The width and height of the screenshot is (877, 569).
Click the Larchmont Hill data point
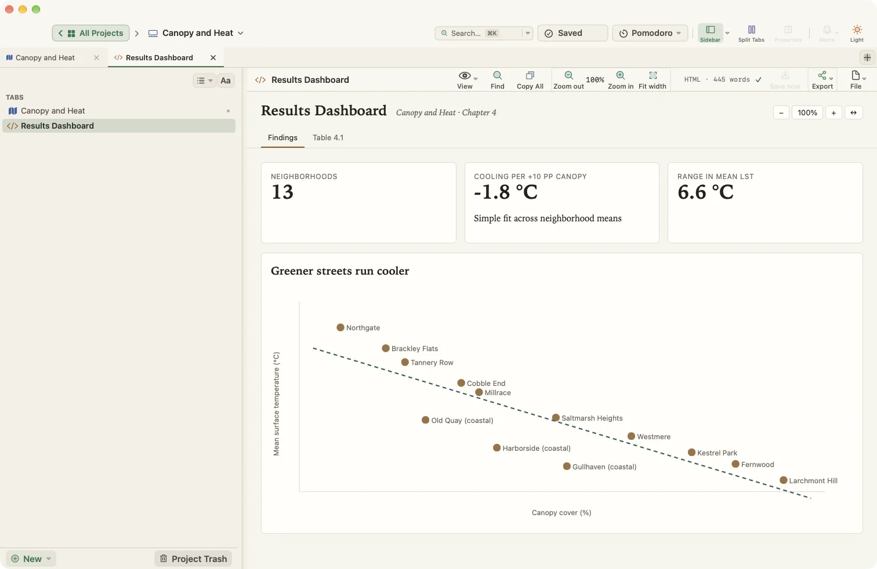click(784, 480)
